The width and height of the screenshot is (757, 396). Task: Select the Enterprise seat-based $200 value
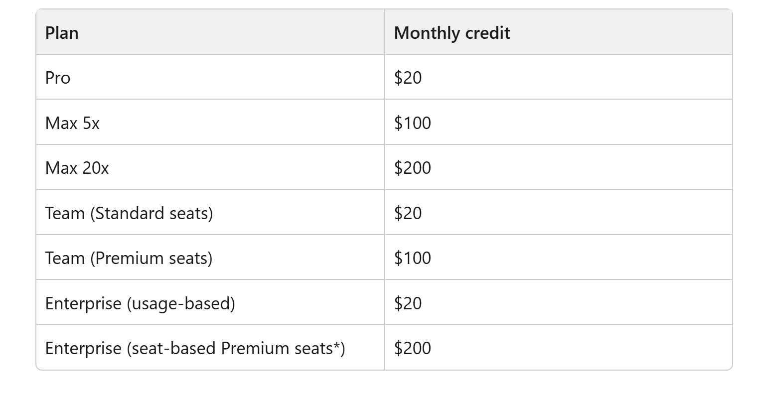[x=412, y=348]
